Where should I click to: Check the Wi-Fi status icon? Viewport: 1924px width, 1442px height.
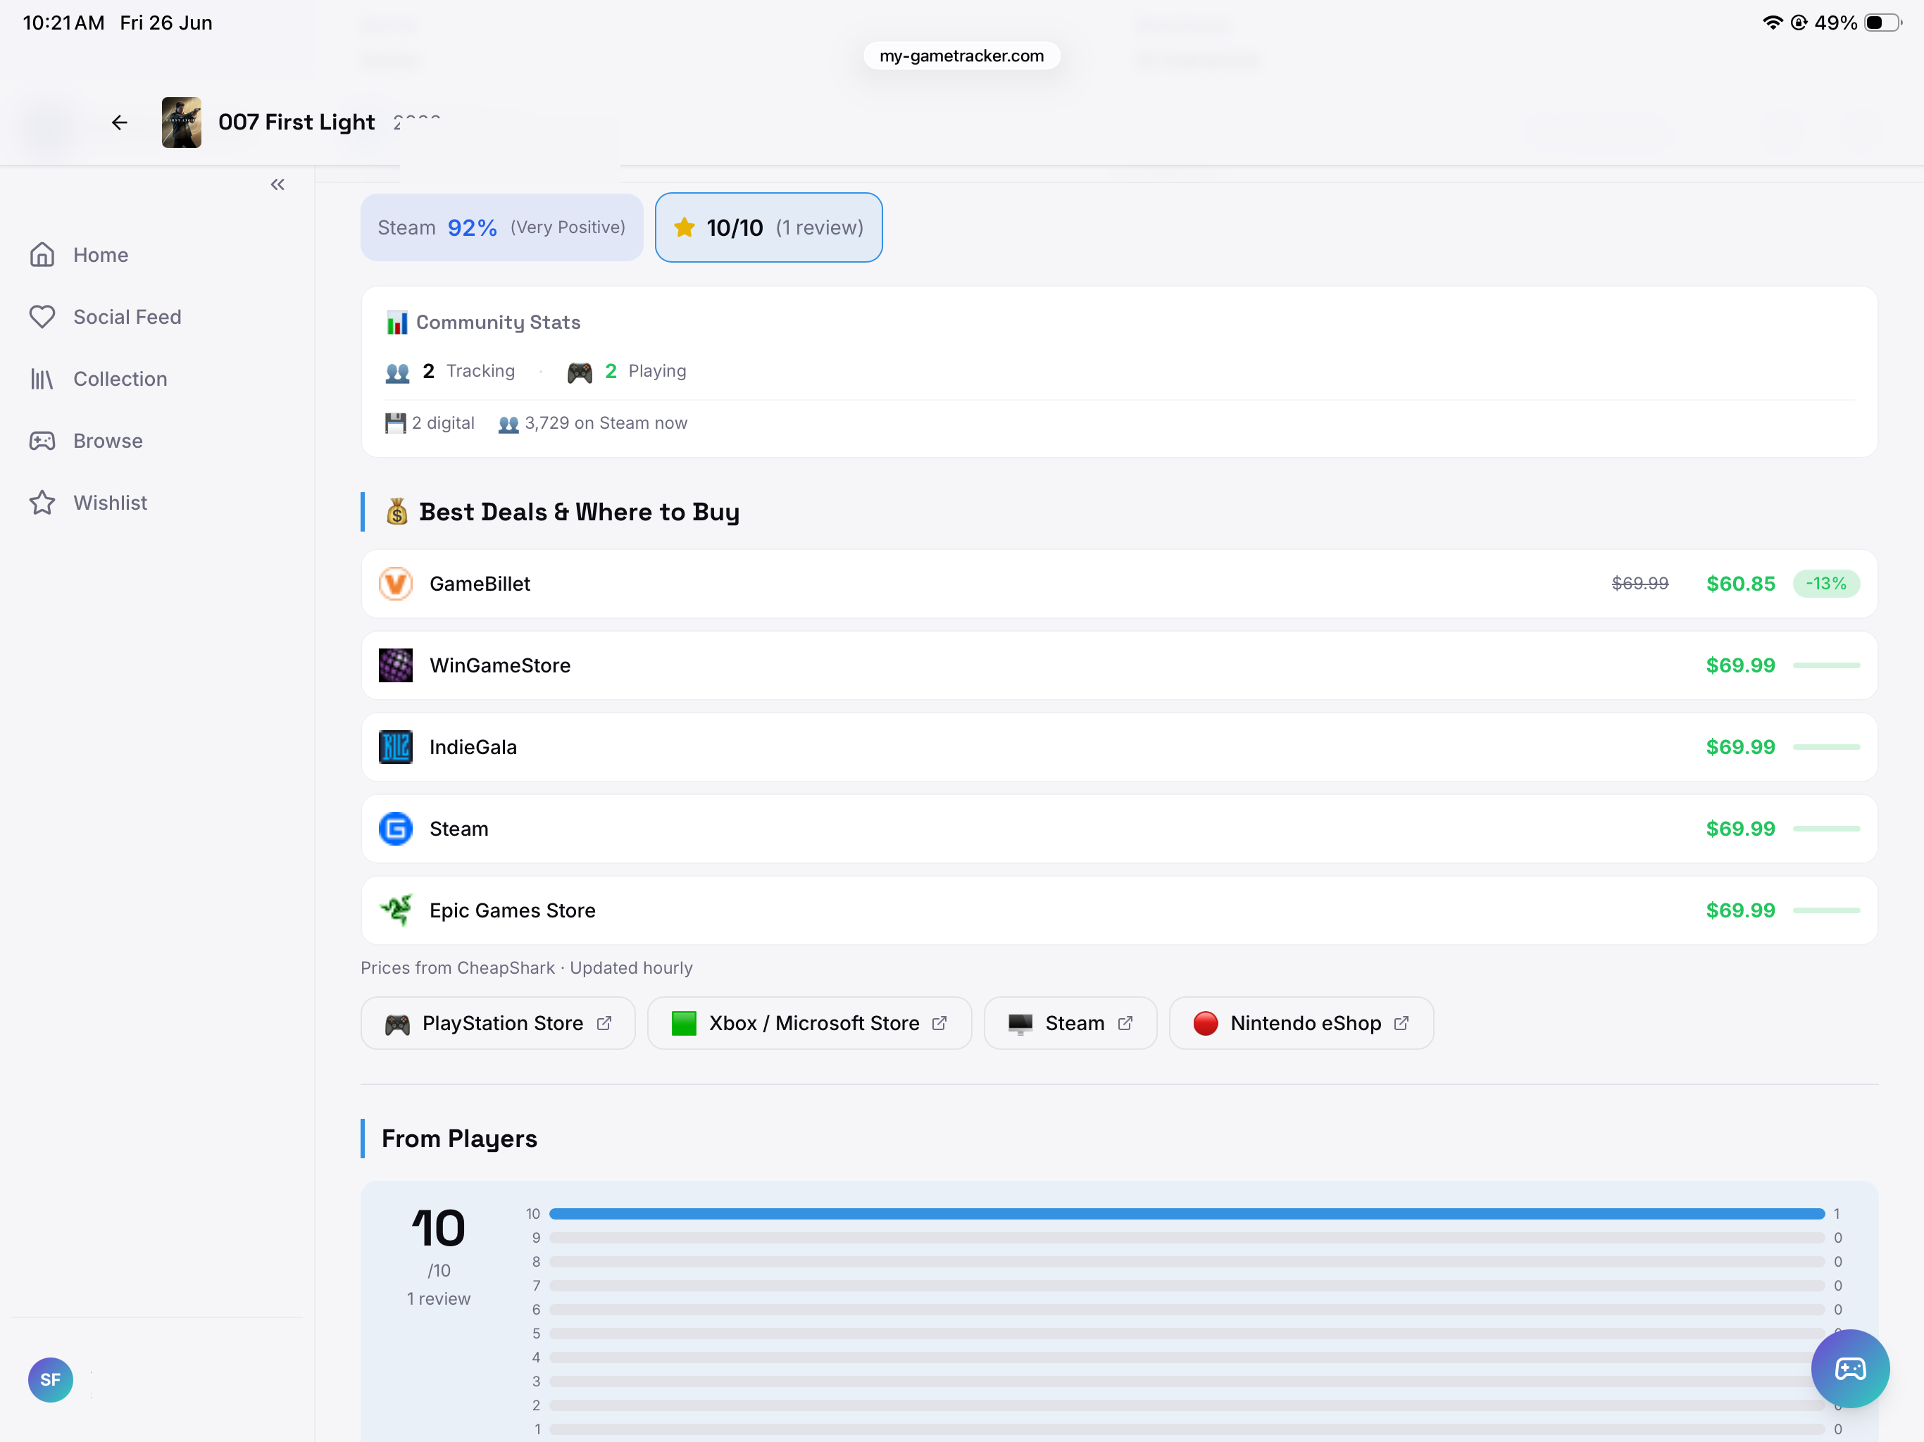click(1772, 23)
